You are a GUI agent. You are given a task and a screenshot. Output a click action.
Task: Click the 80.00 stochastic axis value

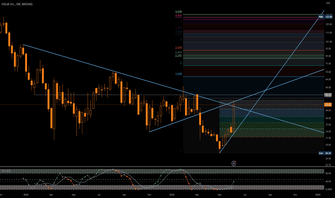[x=329, y=174]
